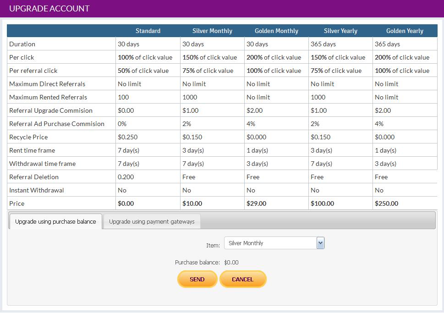Select the Referral Deletion row label
Viewport: 444px width, 313px height.
(x=34, y=177)
